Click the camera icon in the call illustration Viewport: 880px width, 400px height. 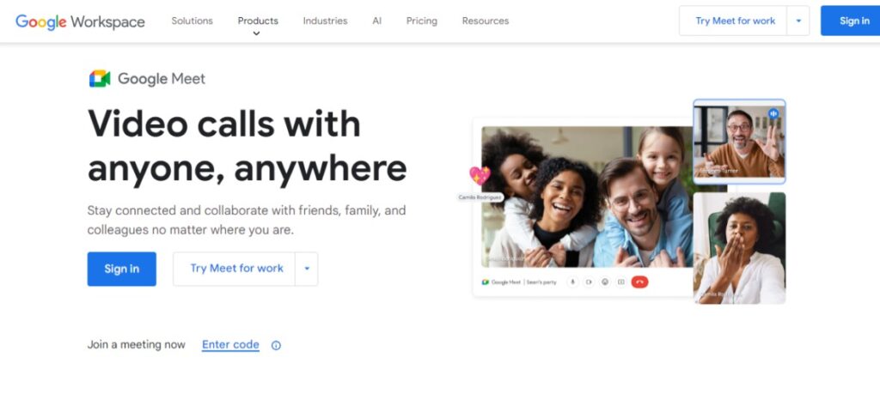click(589, 282)
